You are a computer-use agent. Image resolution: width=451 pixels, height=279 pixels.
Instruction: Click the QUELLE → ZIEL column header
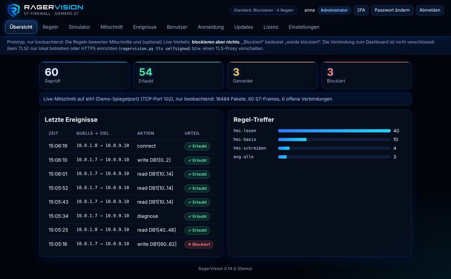coord(93,133)
